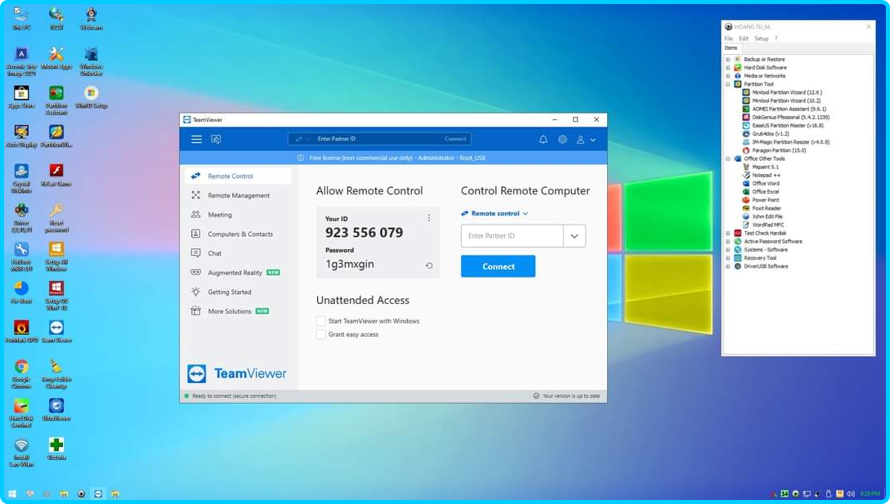Click the feedback icon next to hamburger menu

pyautogui.click(x=217, y=139)
